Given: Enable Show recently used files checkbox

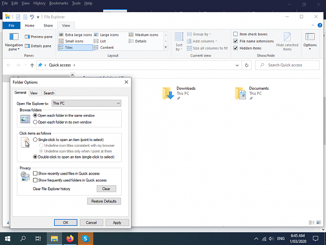Looking at the screenshot, I should 35,174.
